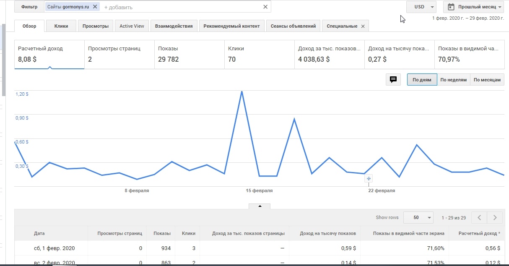The height and width of the screenshot is (266, 509).
Task: Sort table by Просмотры страниц column header
Action: point(119,233)
